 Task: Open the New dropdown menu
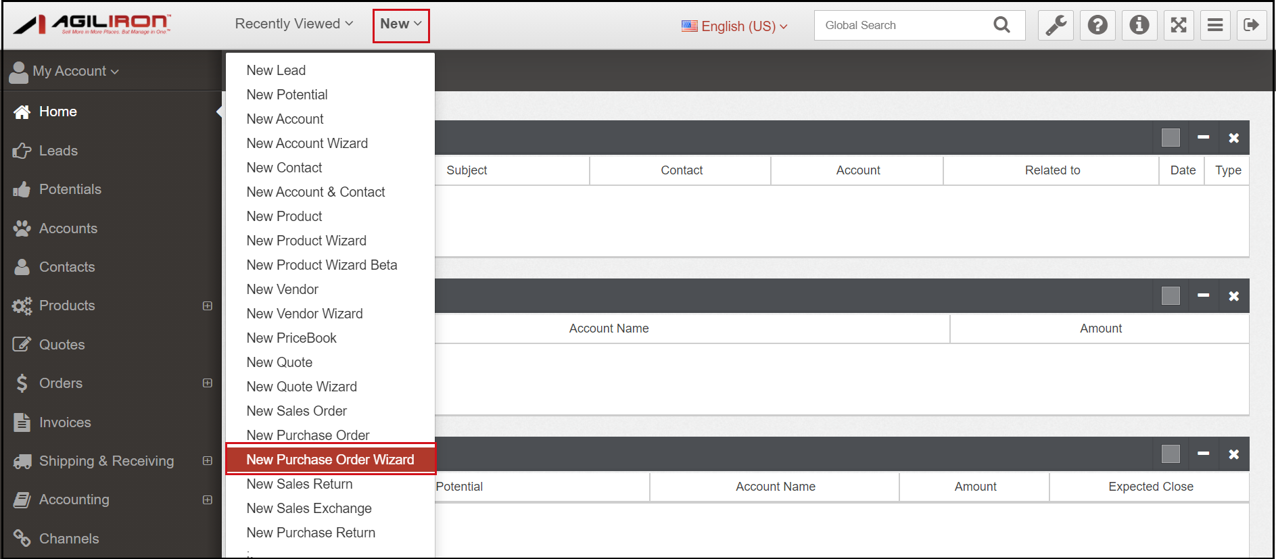tap(401, 24)
